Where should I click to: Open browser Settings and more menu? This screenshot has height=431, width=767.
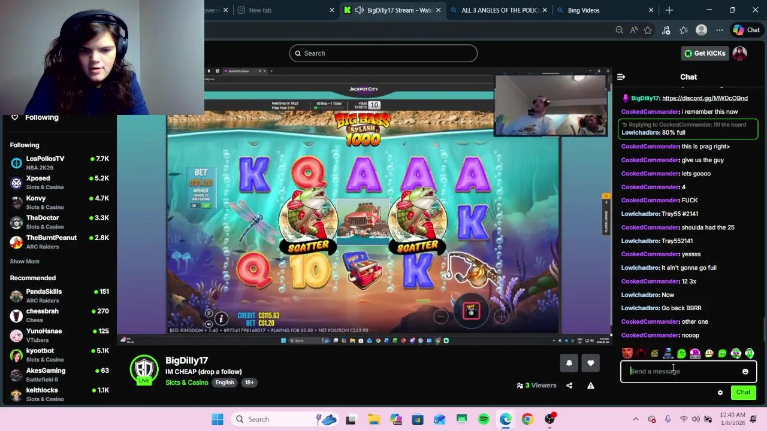coord(719,30)
